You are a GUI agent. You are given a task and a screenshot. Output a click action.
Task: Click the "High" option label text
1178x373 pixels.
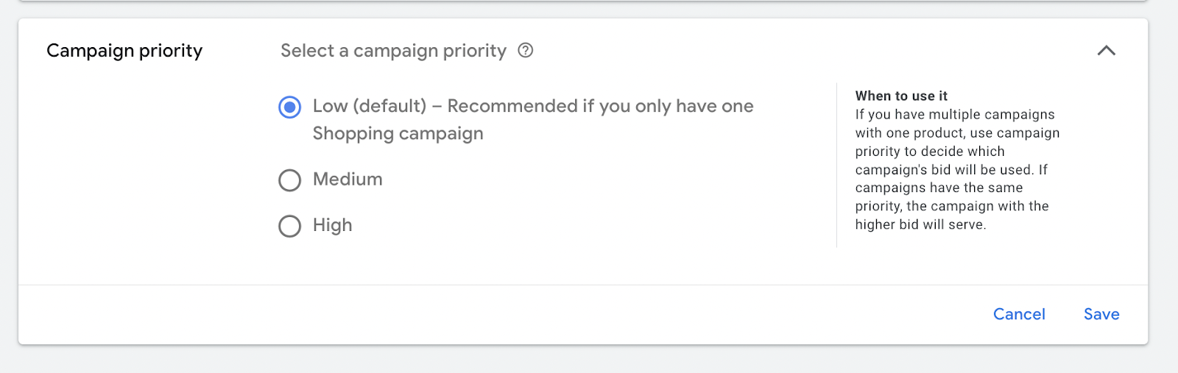click(x=332, y=225)
